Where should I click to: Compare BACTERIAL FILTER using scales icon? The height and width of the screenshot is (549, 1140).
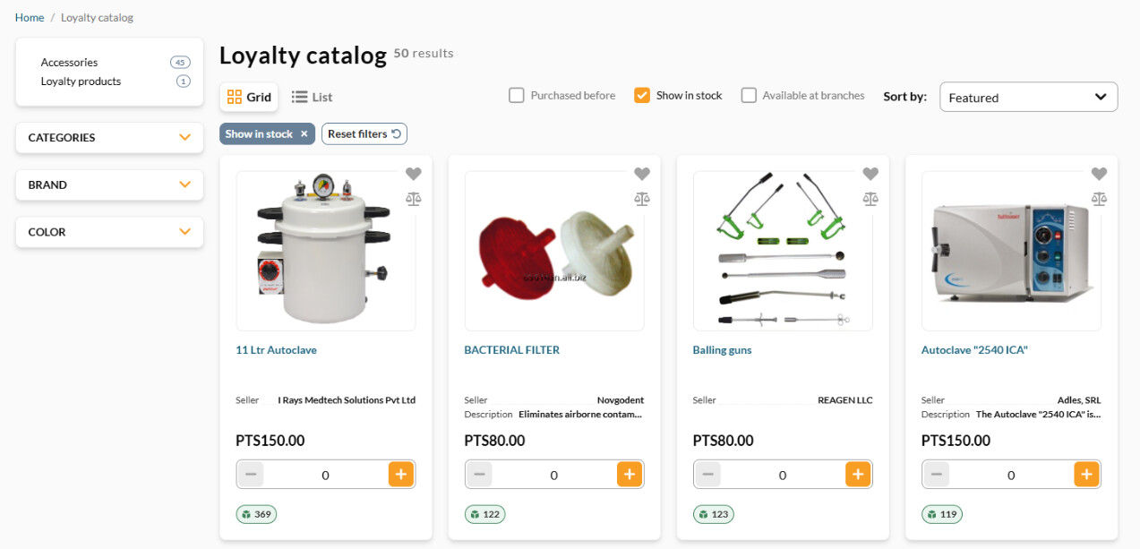coord(641,199)
